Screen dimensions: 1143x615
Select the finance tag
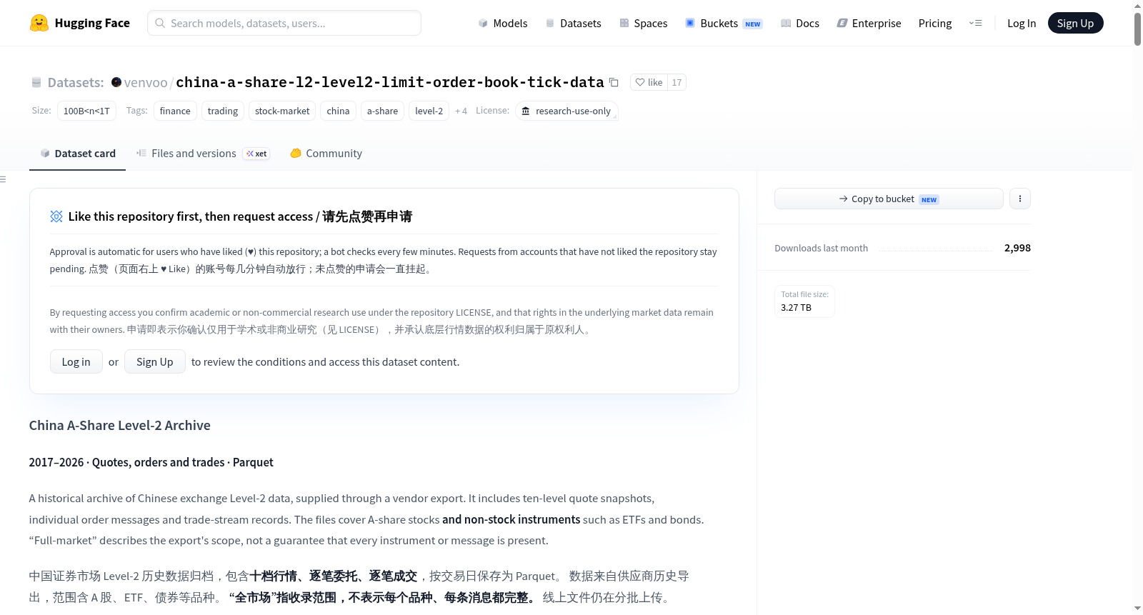coord(175,111)
